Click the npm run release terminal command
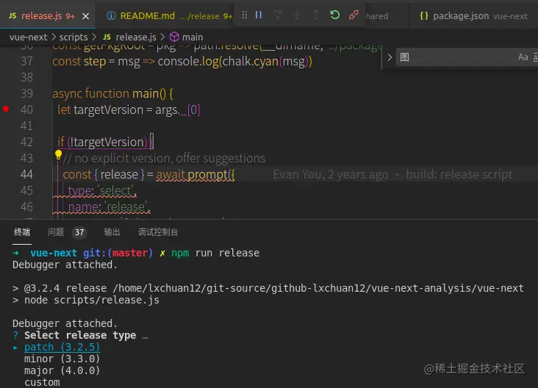538x388 pixels. [215, 254]
